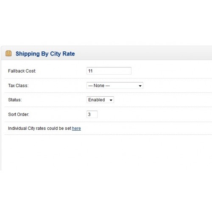Click the shipping package icon beside heading

tap(8, 53)
